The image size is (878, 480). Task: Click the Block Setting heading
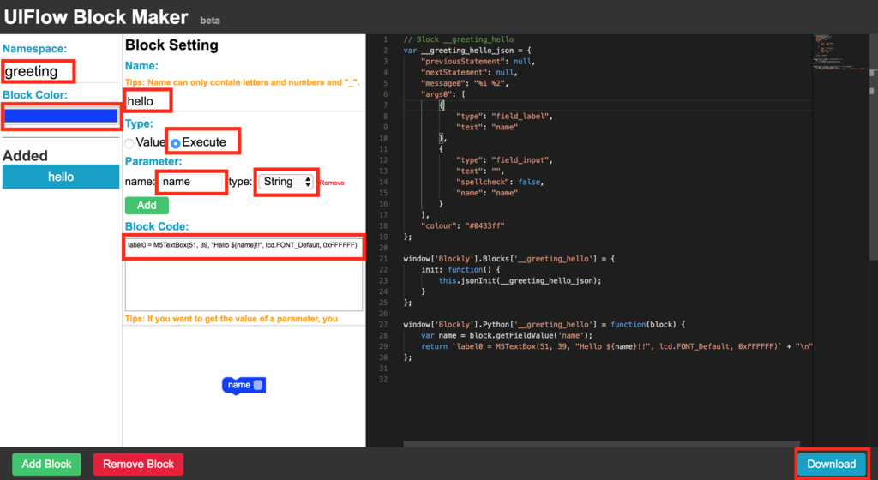[171, 45]
